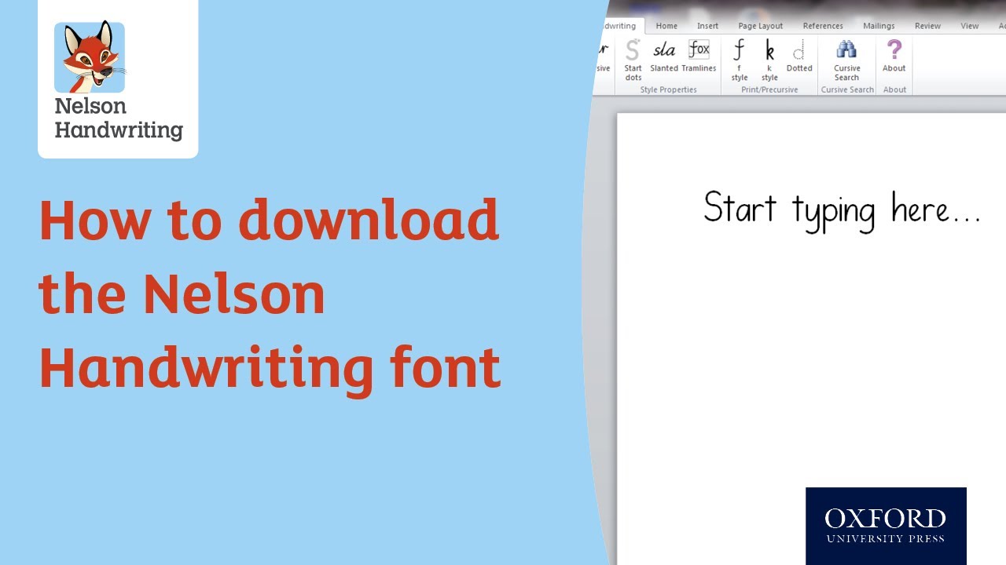The height and width of the screenshot is (565, 1006).
Task: Toggle the Start dots style option
Action: coord(633,60)
